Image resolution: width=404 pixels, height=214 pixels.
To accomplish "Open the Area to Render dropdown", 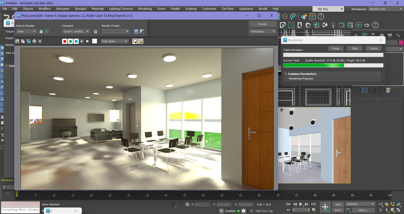I will pyautogui.click(x=26, y=31).
